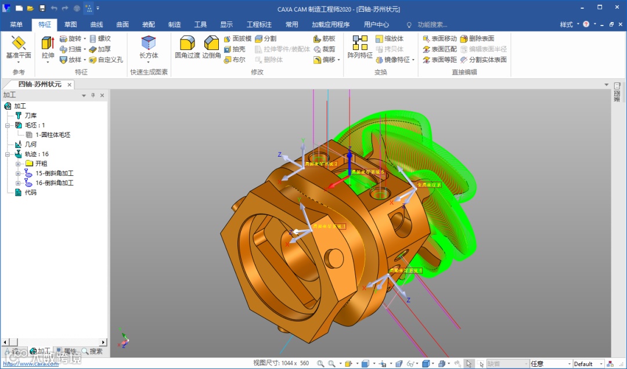Open the 旋转 dropdown arrow

click(84, 38)
